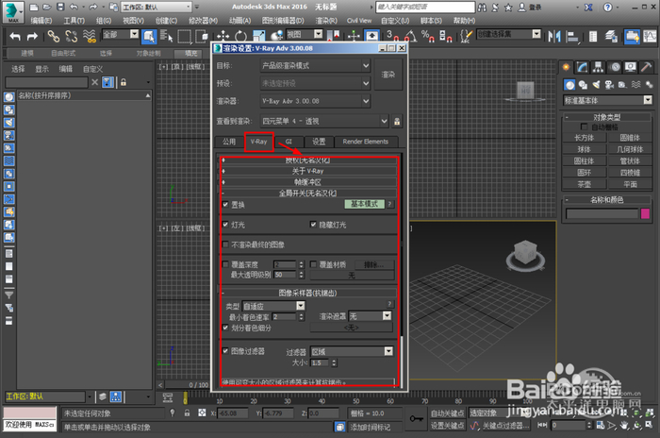Enable the 自动栅格 AutoGrid checkbox
The width and height of the screenshot is (660, 438).
pyautogui.click(x=584, y=126)
